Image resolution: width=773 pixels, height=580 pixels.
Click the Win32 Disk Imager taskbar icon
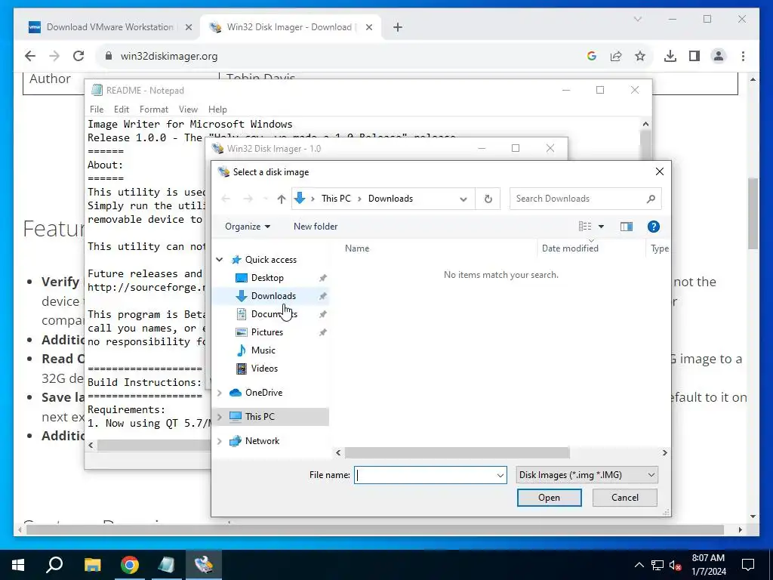pos(204,565)
